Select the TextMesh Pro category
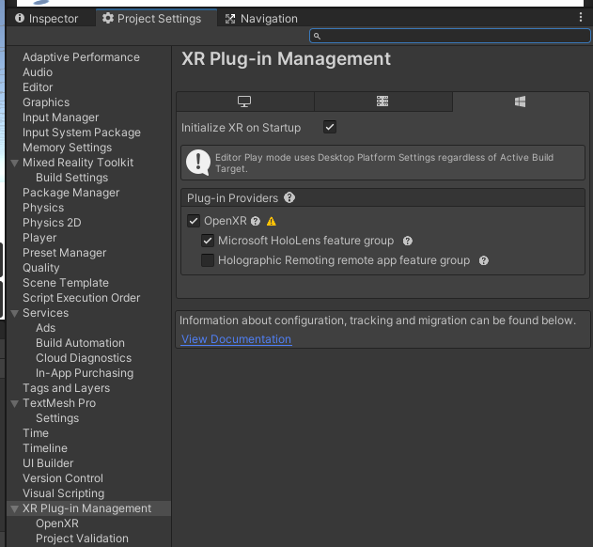 pos(59,403)
